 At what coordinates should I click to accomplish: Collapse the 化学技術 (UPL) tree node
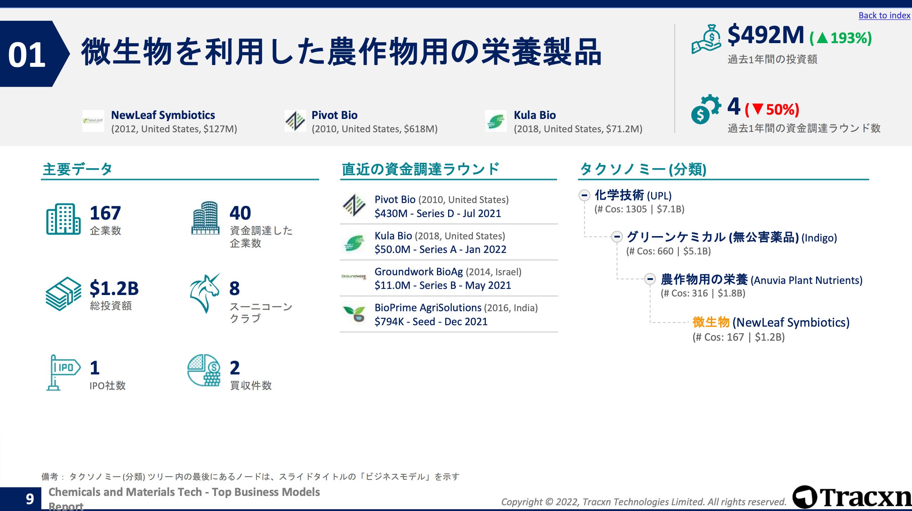tap(584, 195)
